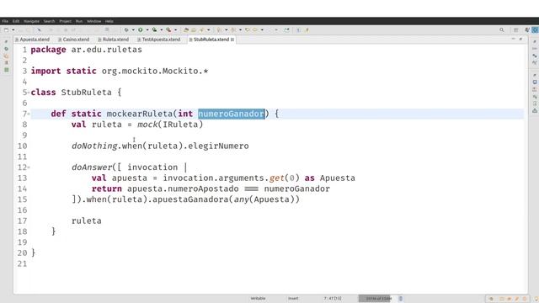Expand the Previous Annotation dropdown arrow
Viewport: 539px width, 303px height.
[x=240, y=30]
